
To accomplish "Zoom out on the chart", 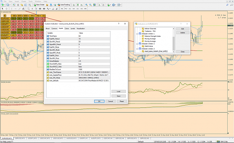I will coord(90,5).
